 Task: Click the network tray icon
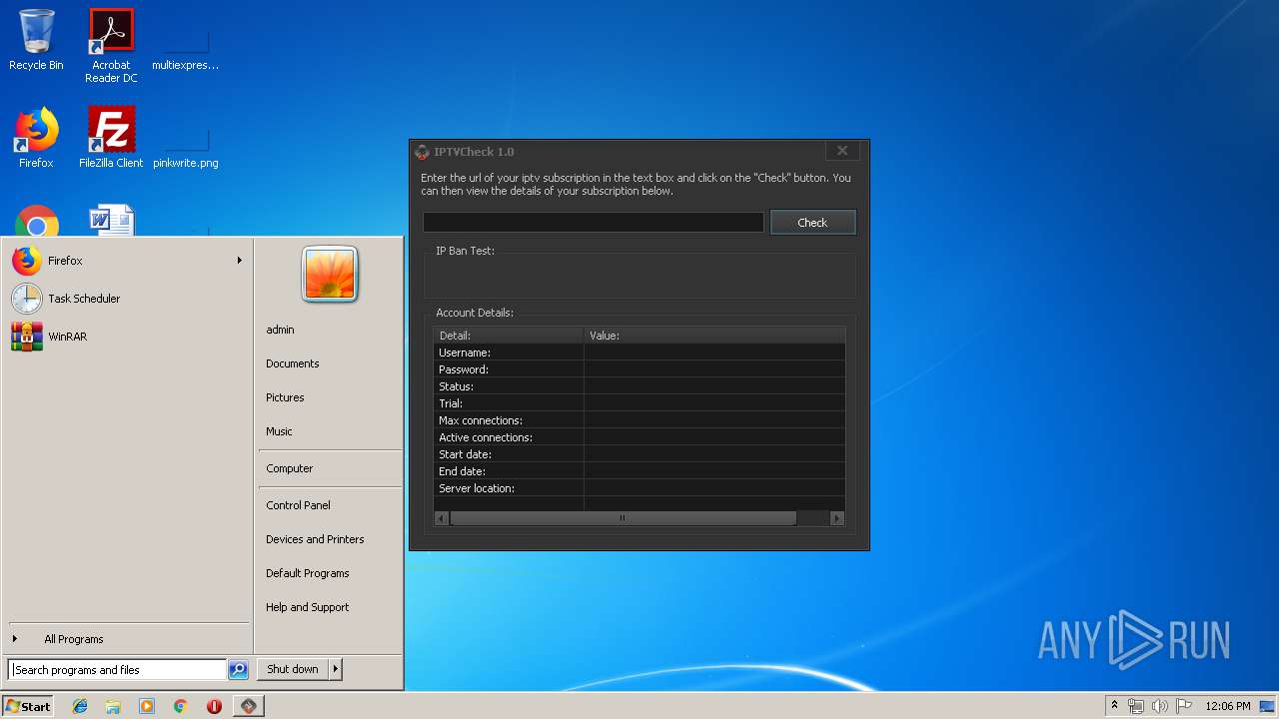(1136, 706)
